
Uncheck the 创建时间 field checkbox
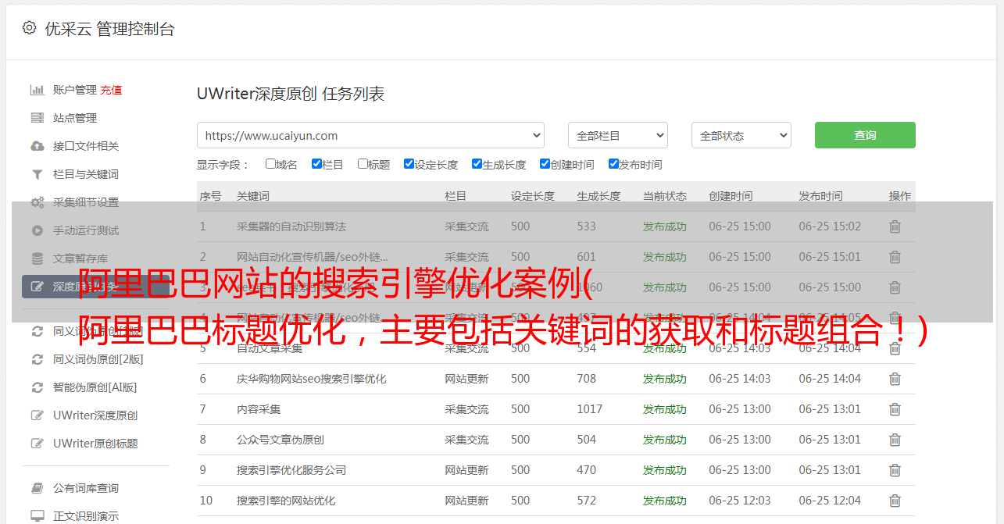click(545, 164)
